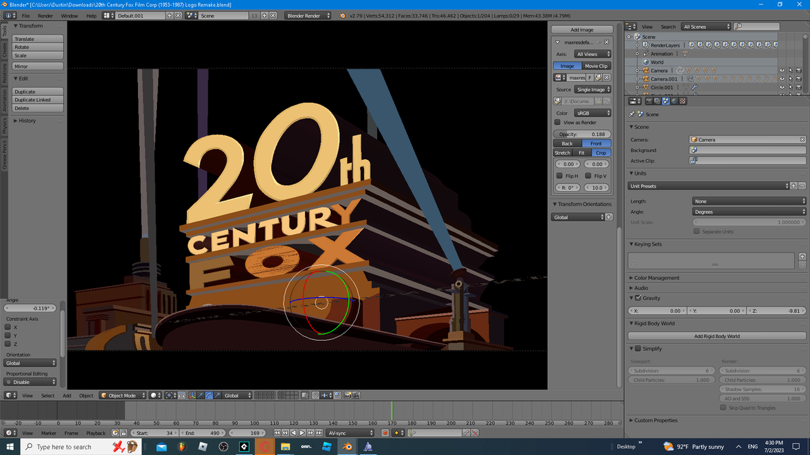The height and width of the screenshot is (455, 810).
Task: Open the AV-sync playback dropdown
Action: (x=350, y=433)
